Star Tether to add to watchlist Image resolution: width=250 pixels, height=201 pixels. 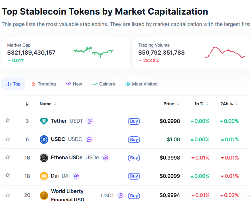8,121
